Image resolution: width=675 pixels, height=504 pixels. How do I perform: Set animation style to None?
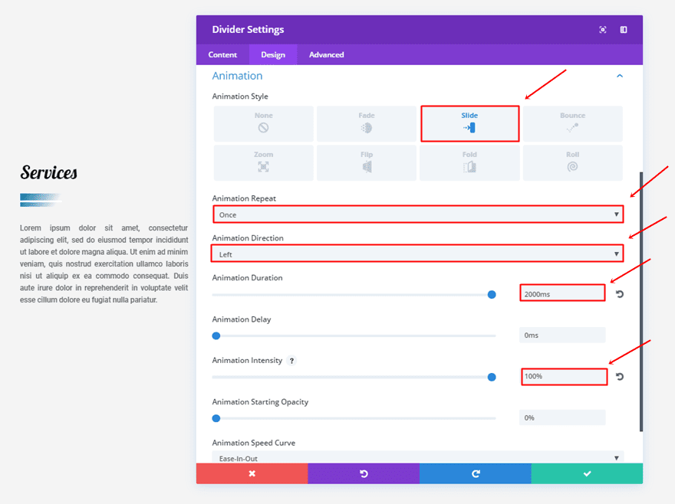tap(263, 123)
